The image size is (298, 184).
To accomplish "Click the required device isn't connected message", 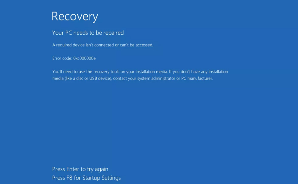I will pos(103,45).
